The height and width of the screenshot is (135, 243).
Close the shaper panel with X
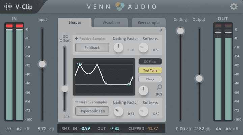pyautogui.click(x=161, y=30)
